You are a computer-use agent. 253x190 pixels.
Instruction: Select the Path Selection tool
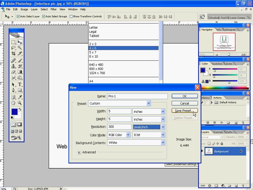click(13, 84)
